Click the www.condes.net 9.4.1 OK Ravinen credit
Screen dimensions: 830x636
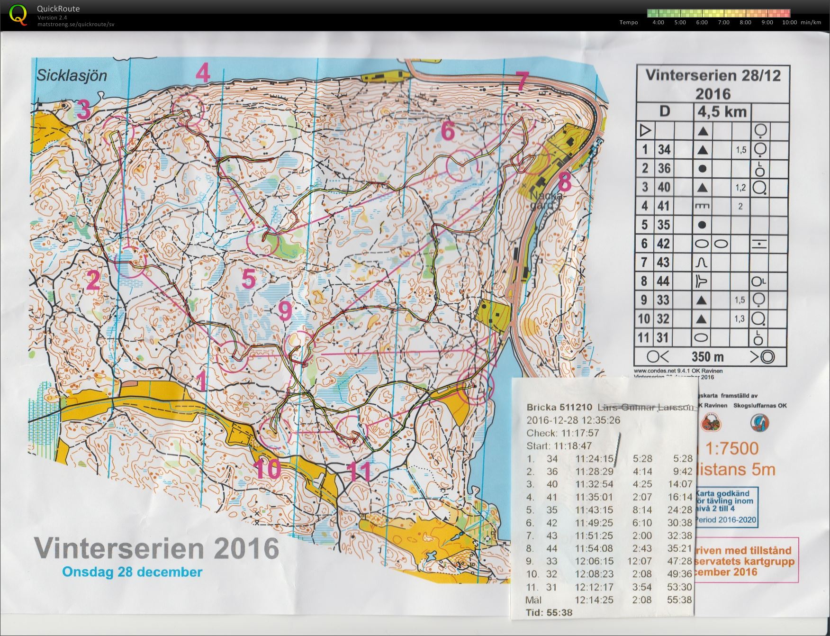pyautogui.click(x=678, y=371)
